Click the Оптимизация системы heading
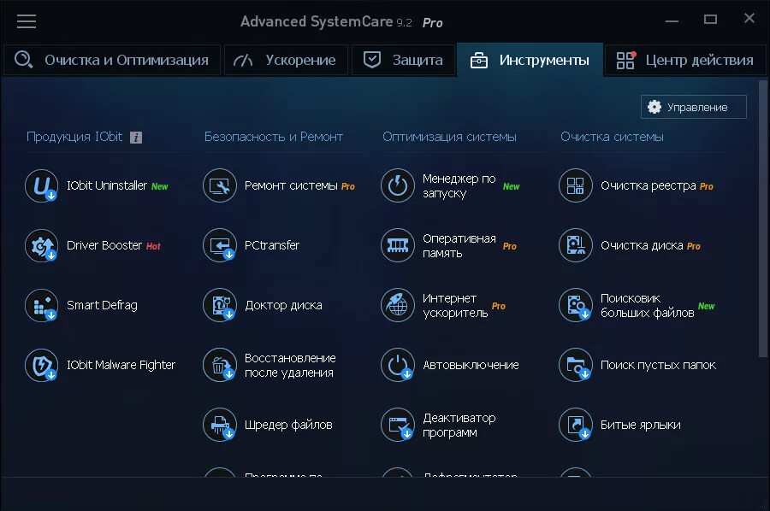This screenshot has height=511, width=770. tap(449, 137)
